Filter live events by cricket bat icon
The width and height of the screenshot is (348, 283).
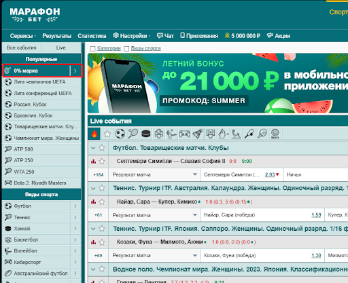click(249, 134)
